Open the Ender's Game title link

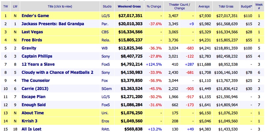pos(35,16)
